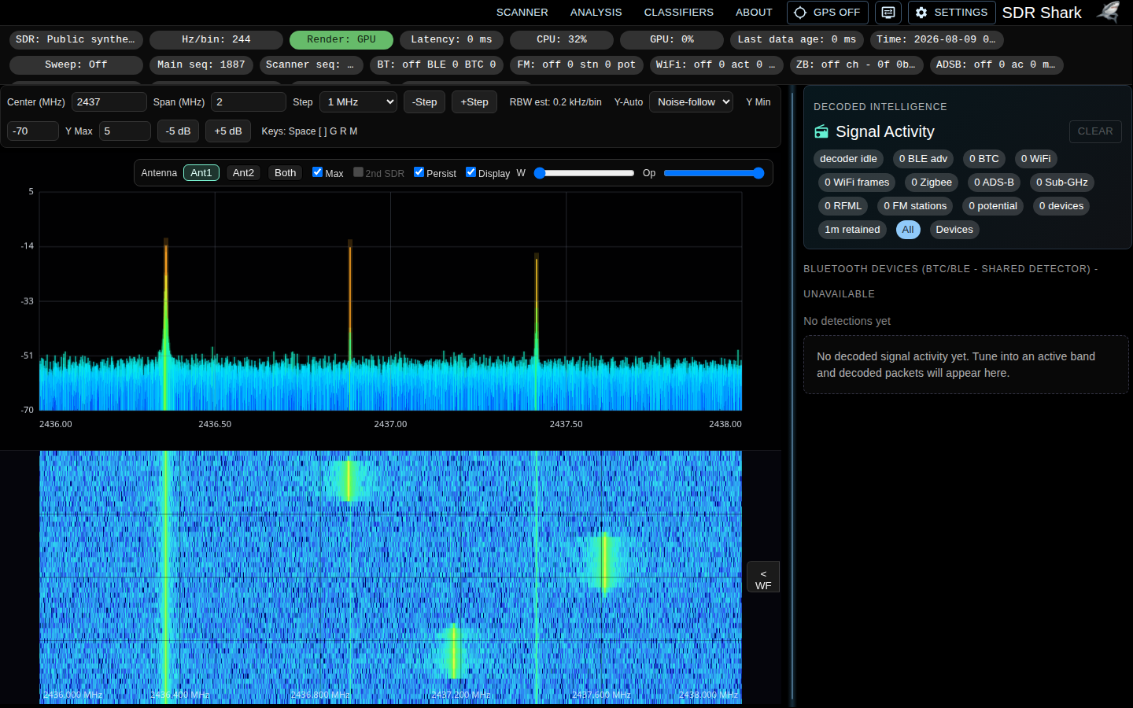Click the settings gear icon

coord(921,13)
